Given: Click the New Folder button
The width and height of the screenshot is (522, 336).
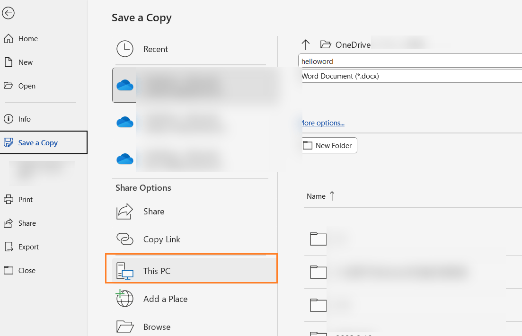Looking at the screenshot, I should [328, 145].
